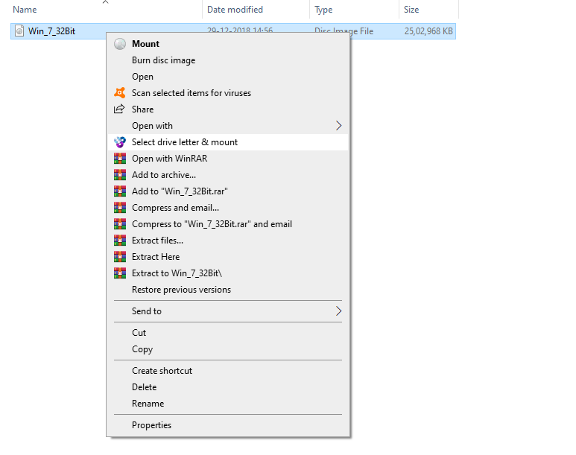The width and height of the screenshot is (576, 455).
Task: Click the Mount disc icon
Action: tap(120, 44)
